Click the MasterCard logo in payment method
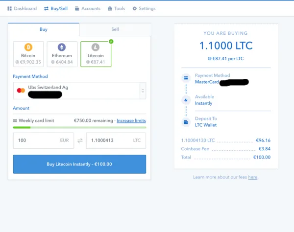 point(21,91)
